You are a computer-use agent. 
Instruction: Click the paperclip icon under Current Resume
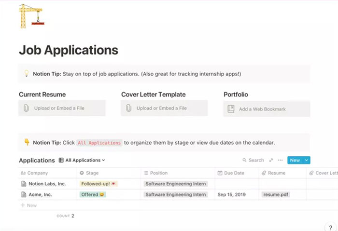coord(27,108)
